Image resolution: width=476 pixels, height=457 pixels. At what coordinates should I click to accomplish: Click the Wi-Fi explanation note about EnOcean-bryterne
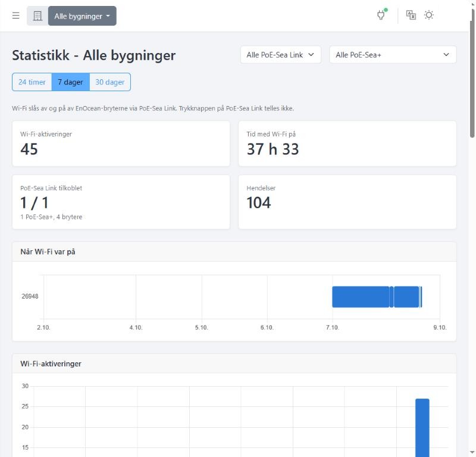click(x=153, y=108)
